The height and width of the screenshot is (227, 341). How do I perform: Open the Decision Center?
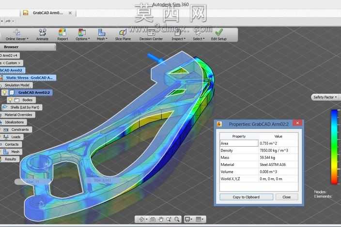point(151,34)
